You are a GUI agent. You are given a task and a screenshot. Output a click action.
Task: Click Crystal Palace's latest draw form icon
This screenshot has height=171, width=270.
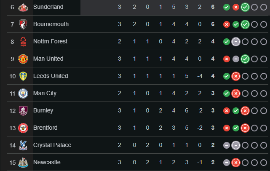[x=236, y=145]
